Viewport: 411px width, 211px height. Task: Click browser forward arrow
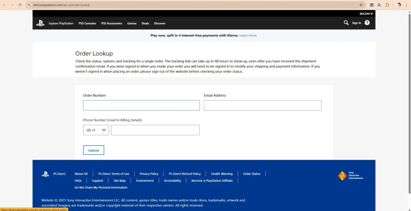point(12,5)
